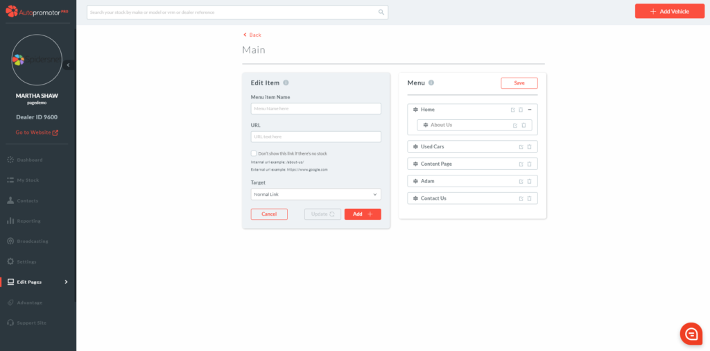Screen dimensions: 710x351
Task: Click the search magnifier icon
Action: 381,12
